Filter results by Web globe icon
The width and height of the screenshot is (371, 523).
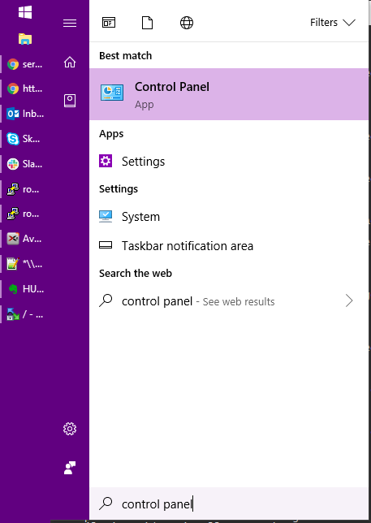point(187,23)
